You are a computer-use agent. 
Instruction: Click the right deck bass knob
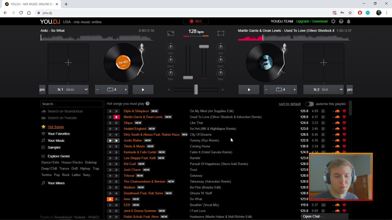(221, 60)
